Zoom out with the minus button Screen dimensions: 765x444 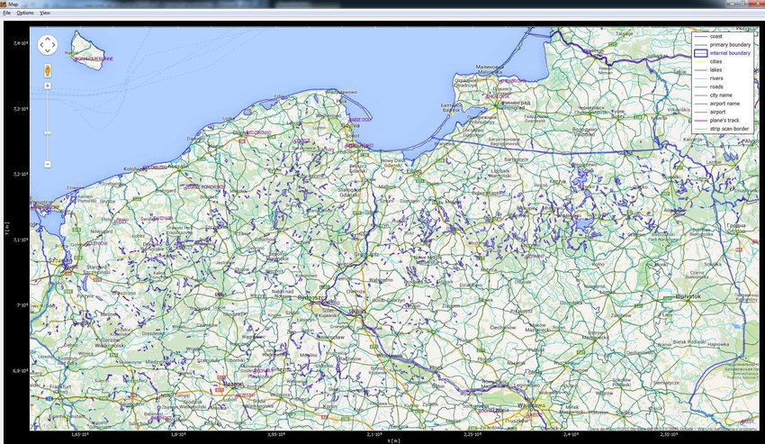[48, 164]
